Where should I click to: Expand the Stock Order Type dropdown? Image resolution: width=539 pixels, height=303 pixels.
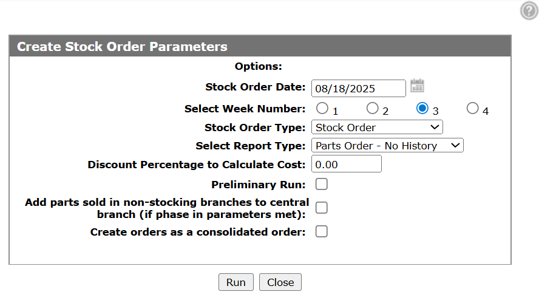click(x=377, y=128)
